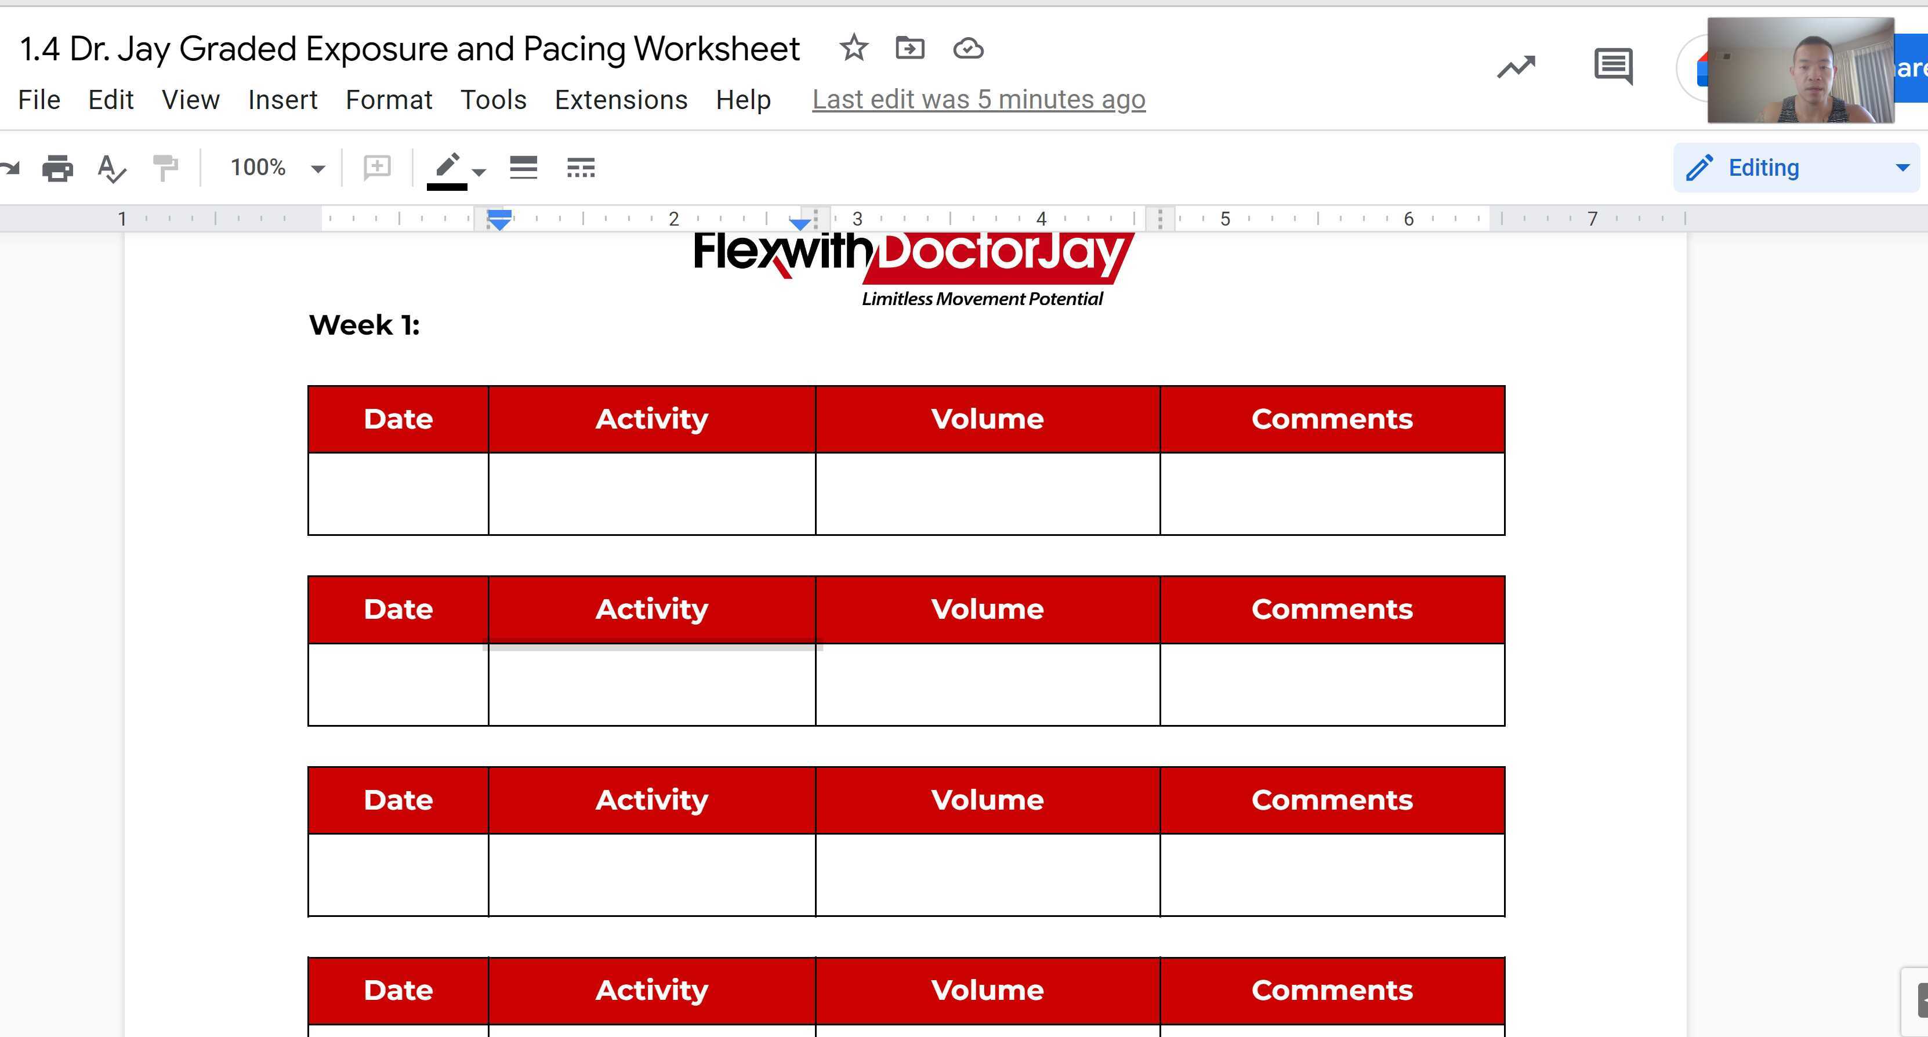Screen dimensions: 1928x1037
Task: Toggle border width options
Action: pyautogui.click(x=523, y=167)
